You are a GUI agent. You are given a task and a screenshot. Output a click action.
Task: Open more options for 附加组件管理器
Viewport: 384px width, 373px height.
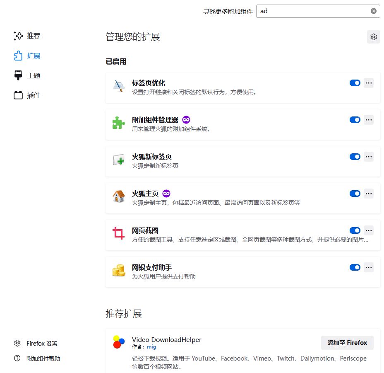tap(369, 120)
